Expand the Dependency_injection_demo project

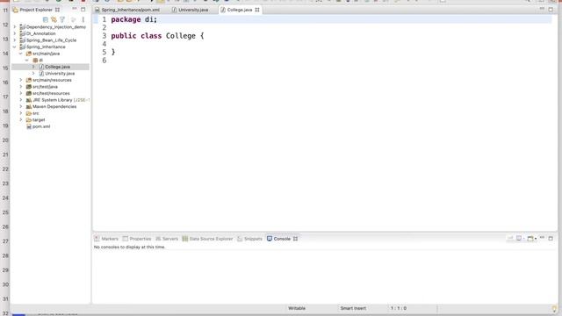pyautogui.click(x=15, y=27)
